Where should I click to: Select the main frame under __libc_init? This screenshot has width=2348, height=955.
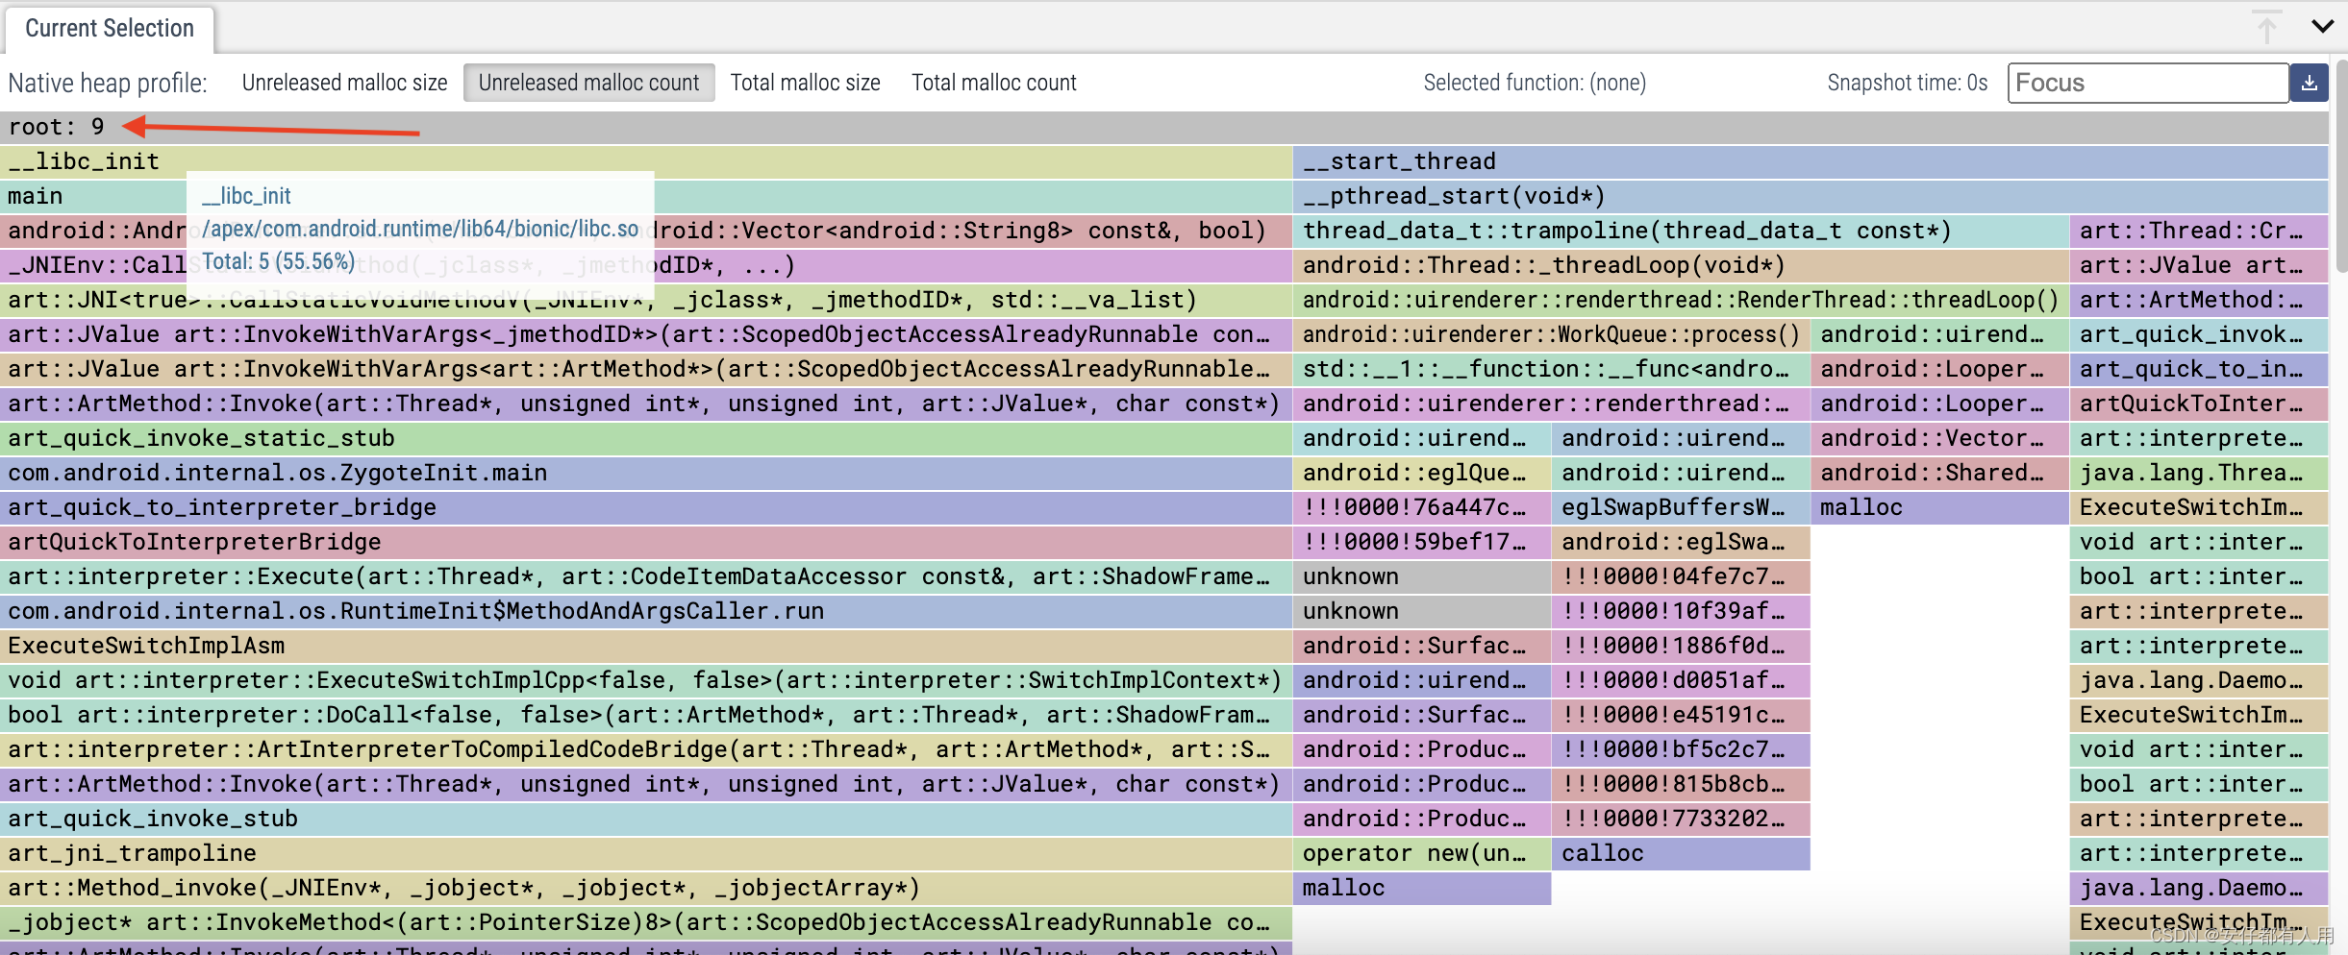[x=646, y=196]
